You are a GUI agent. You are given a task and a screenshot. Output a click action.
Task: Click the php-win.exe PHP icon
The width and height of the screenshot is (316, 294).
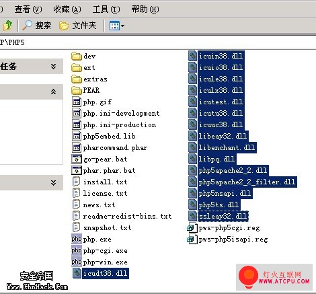[77, 262]
